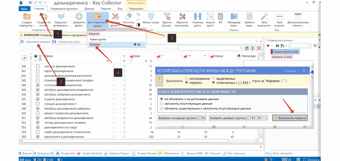Click the Выполнить перенос button
The width and height of the screenshot is (340, 161).
(x=290, y=118)
